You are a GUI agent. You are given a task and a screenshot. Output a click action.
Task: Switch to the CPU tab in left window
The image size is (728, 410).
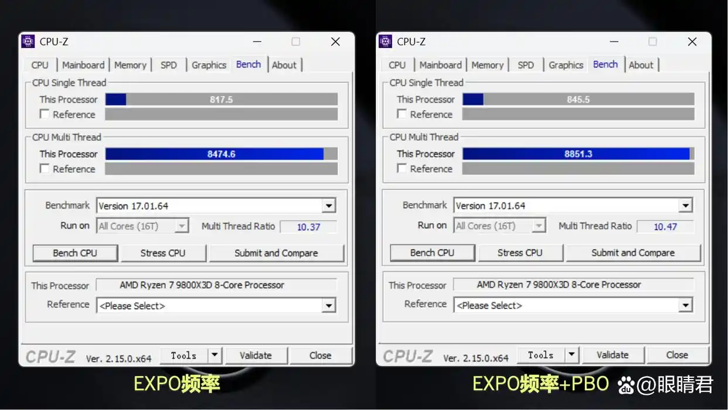(x=39, y=64)
